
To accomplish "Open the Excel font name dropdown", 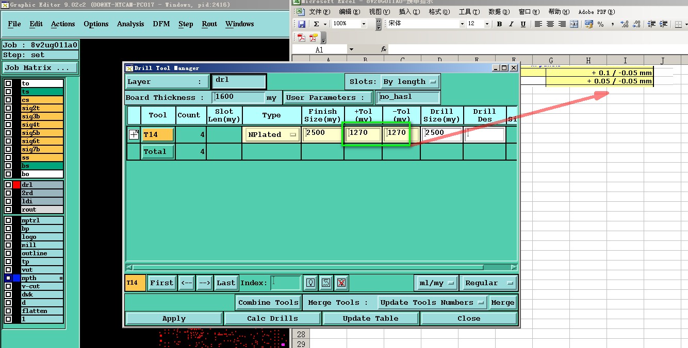I will (x=462, y=24).
